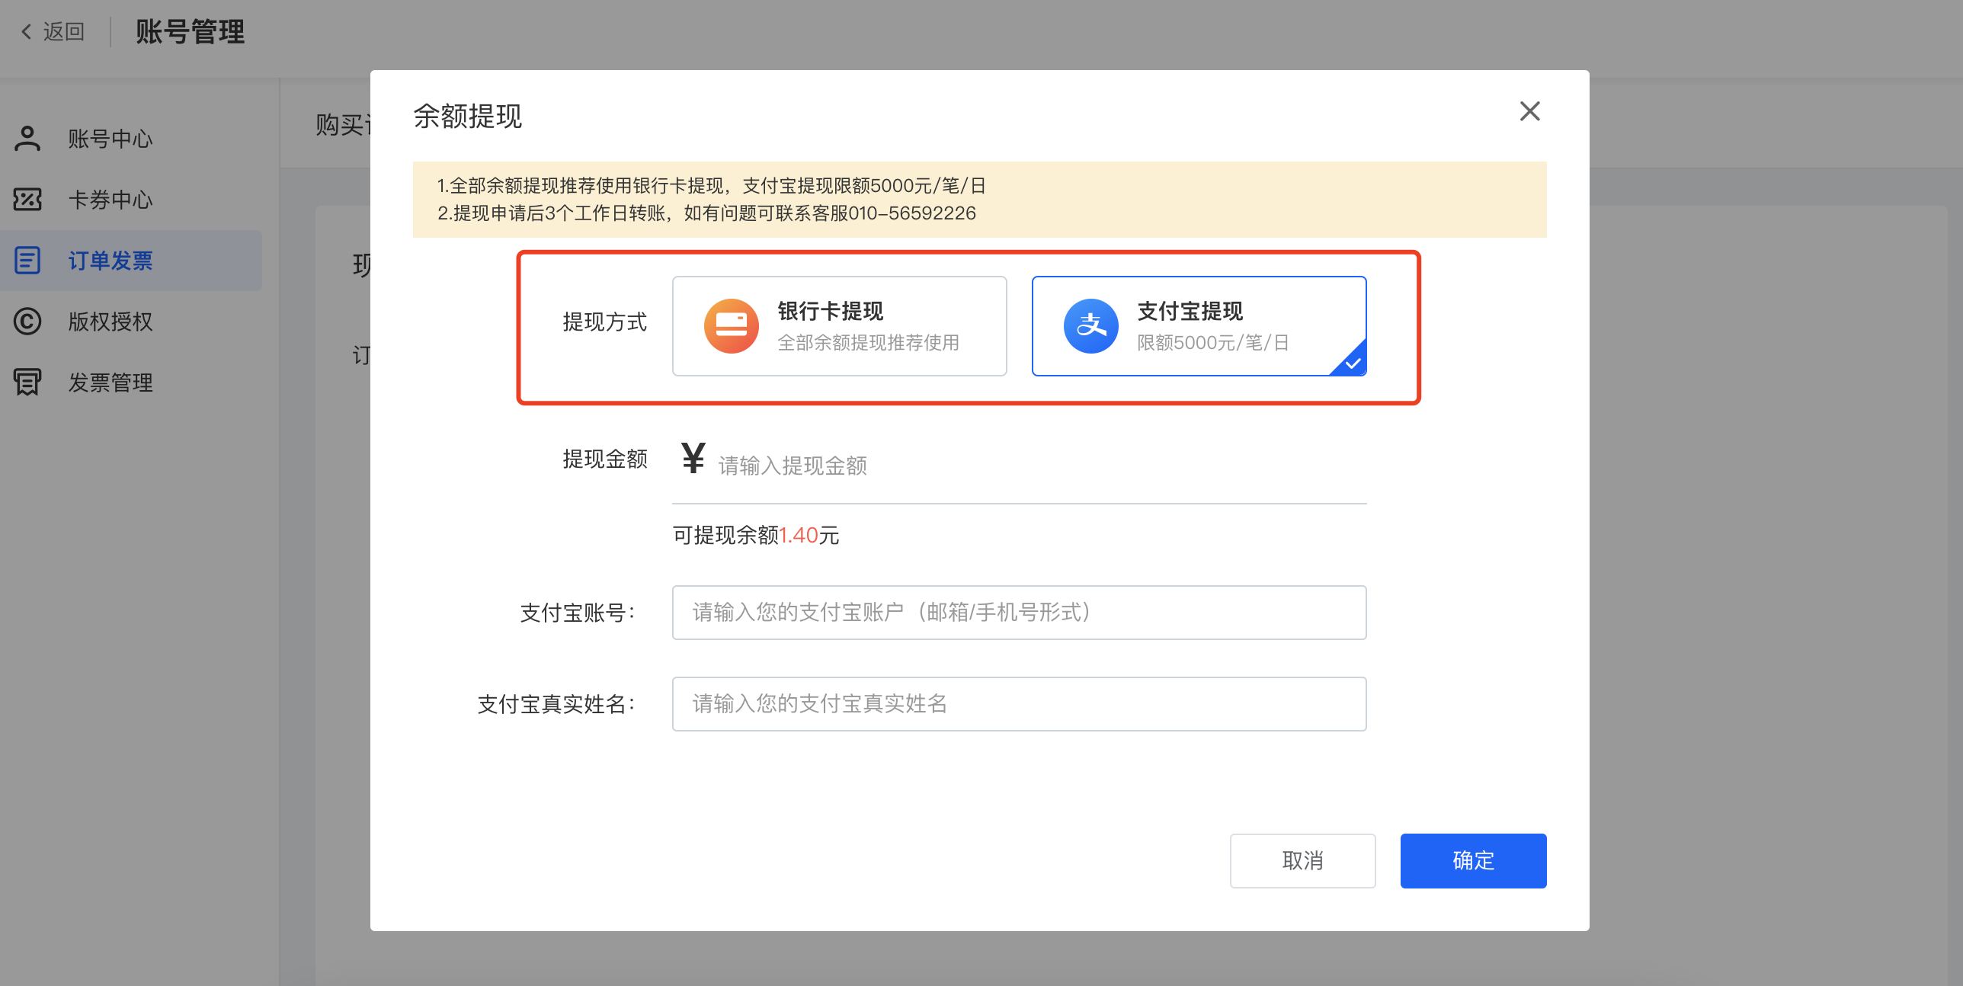Click the 订单发票 document icon
Screen dimensions: 1963x986
click(x=27, y=261)
